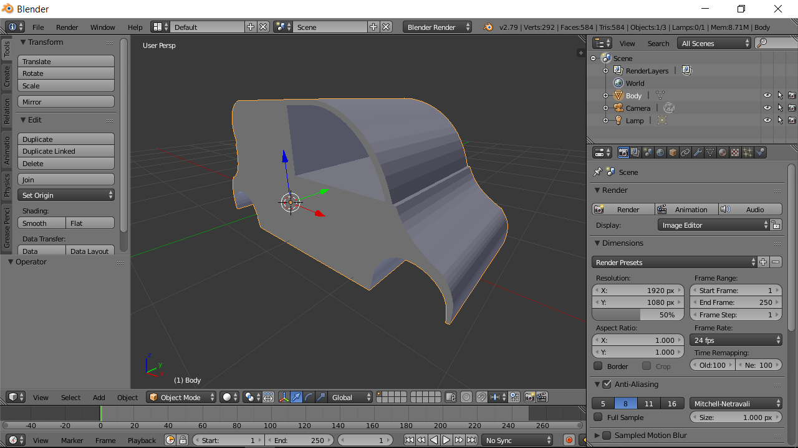Enable the scale manipulator icon
Image resolution: width=798 pixels, height=448 pixels.
[321, 397]
